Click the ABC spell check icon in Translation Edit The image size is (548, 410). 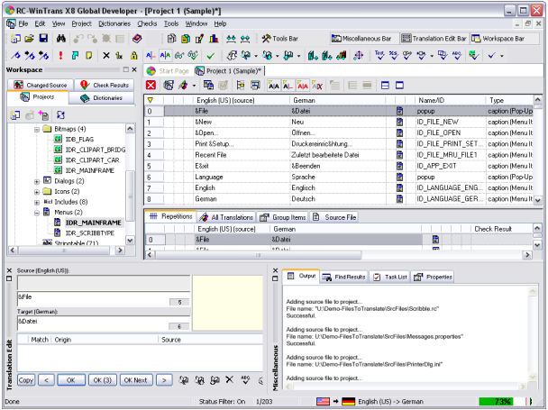coord(245,379)
